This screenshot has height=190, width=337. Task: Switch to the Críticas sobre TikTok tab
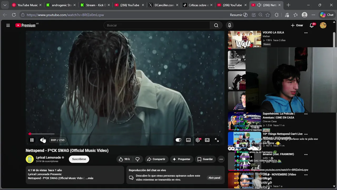(198, 5)
